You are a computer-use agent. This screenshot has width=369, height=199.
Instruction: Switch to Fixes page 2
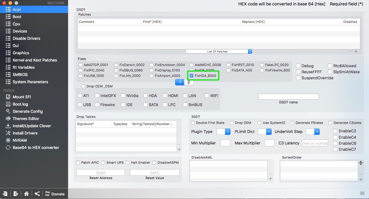pos(189,82)
